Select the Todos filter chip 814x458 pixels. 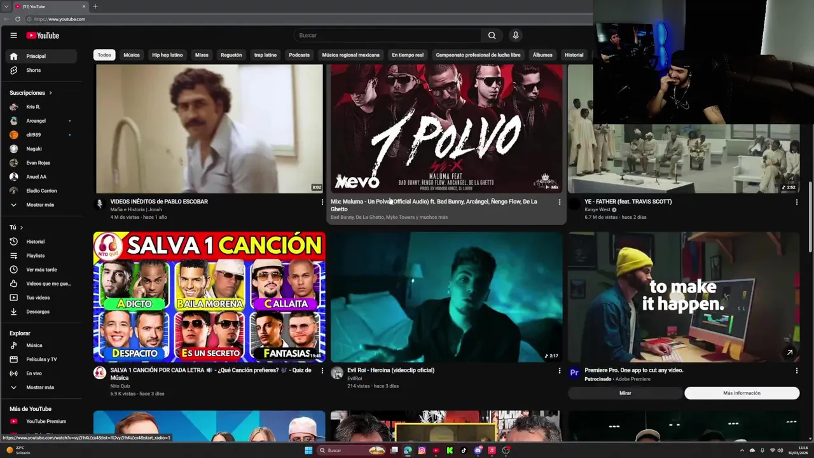(x=104, y=55)
